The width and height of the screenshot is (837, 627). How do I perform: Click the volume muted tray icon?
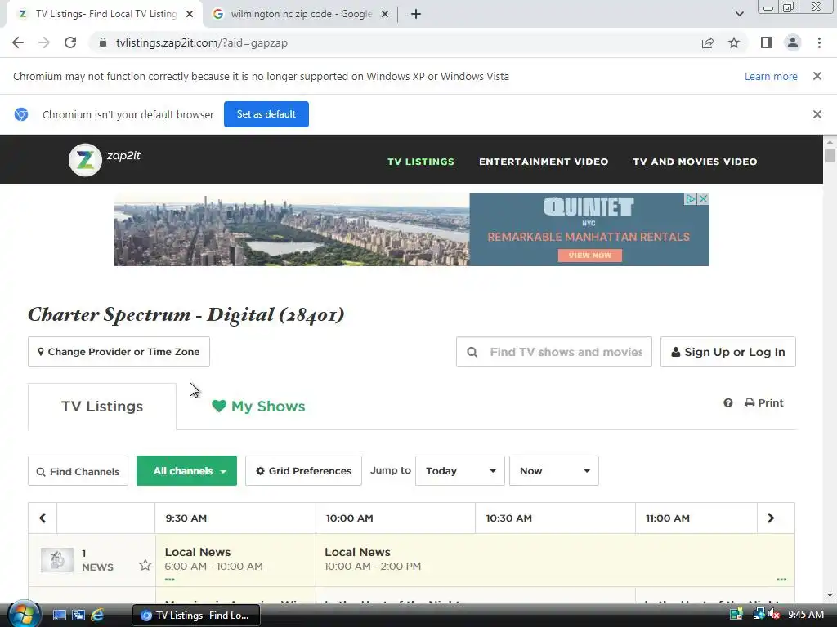pyautogui.click(x=774, y=615)
